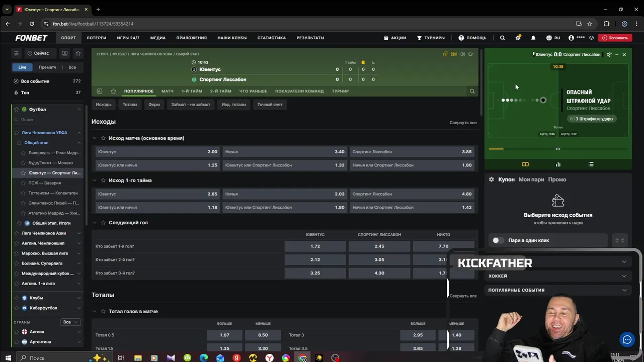This screenshot has height=362, width=644.
Task: Click the Забьют - не забьют chip
Action: click(x=191, y=105)
